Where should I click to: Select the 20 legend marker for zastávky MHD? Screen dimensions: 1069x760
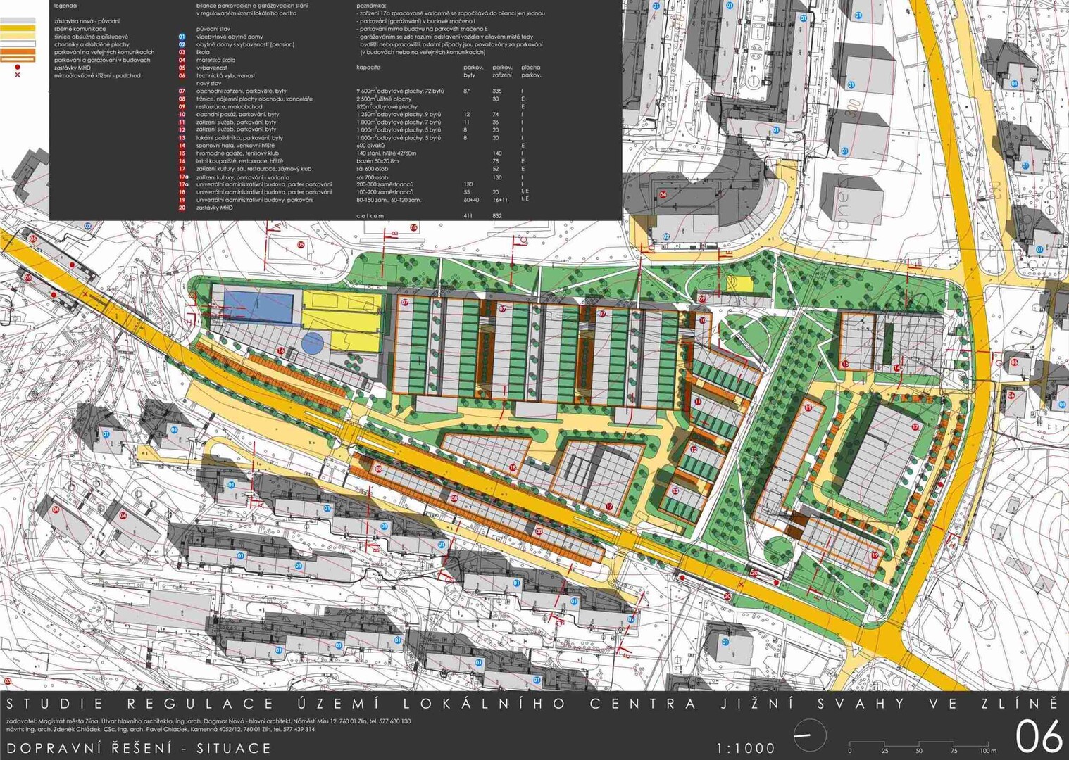[182, 208]
